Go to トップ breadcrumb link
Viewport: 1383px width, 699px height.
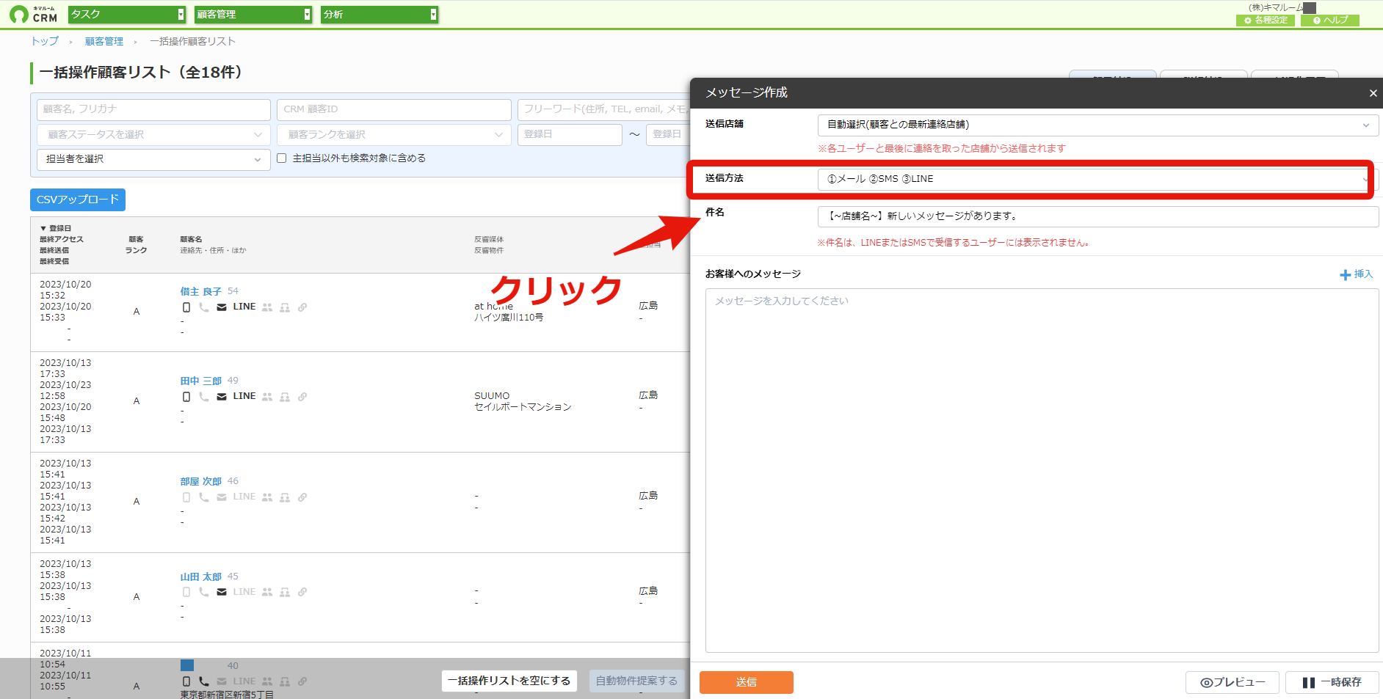click(x=45, y=41)
